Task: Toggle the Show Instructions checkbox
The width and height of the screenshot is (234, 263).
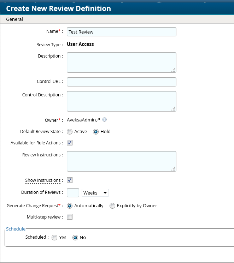Action: pos(70,180)
